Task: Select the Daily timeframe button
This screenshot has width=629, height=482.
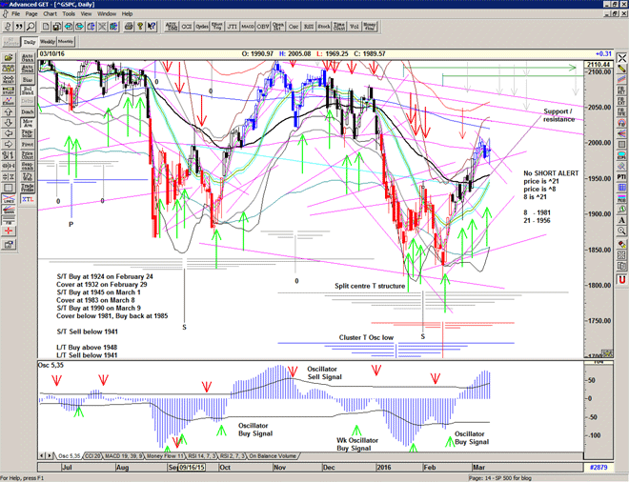Action: coord(29,42)
